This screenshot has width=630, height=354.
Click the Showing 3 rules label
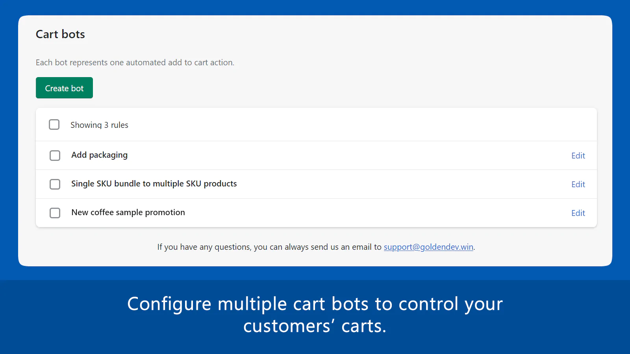click(99, 125)
